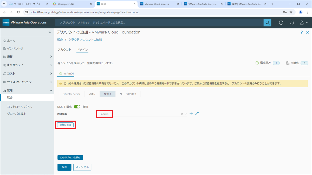This screenshot has width=312, height=175.
Task: Click the 未構成 count badge
Action: [304, 63]
